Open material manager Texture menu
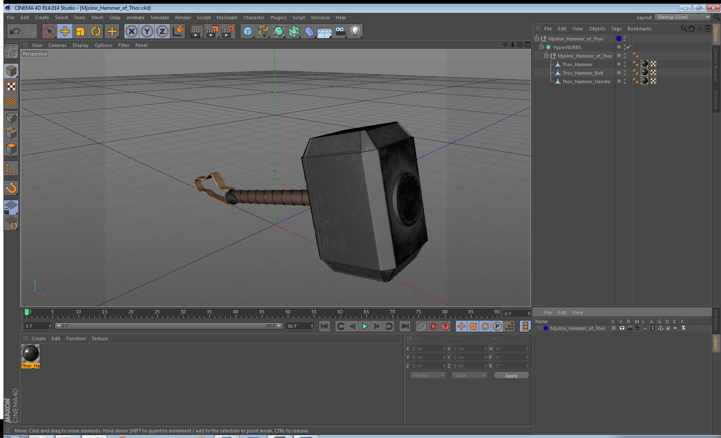Image resolution: width=721 pixels, height=438 pixels. click(x=100, y=339)
